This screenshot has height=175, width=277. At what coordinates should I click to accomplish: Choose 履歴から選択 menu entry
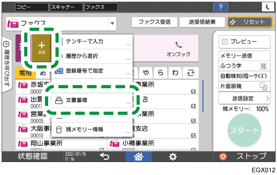coord(92,56)
